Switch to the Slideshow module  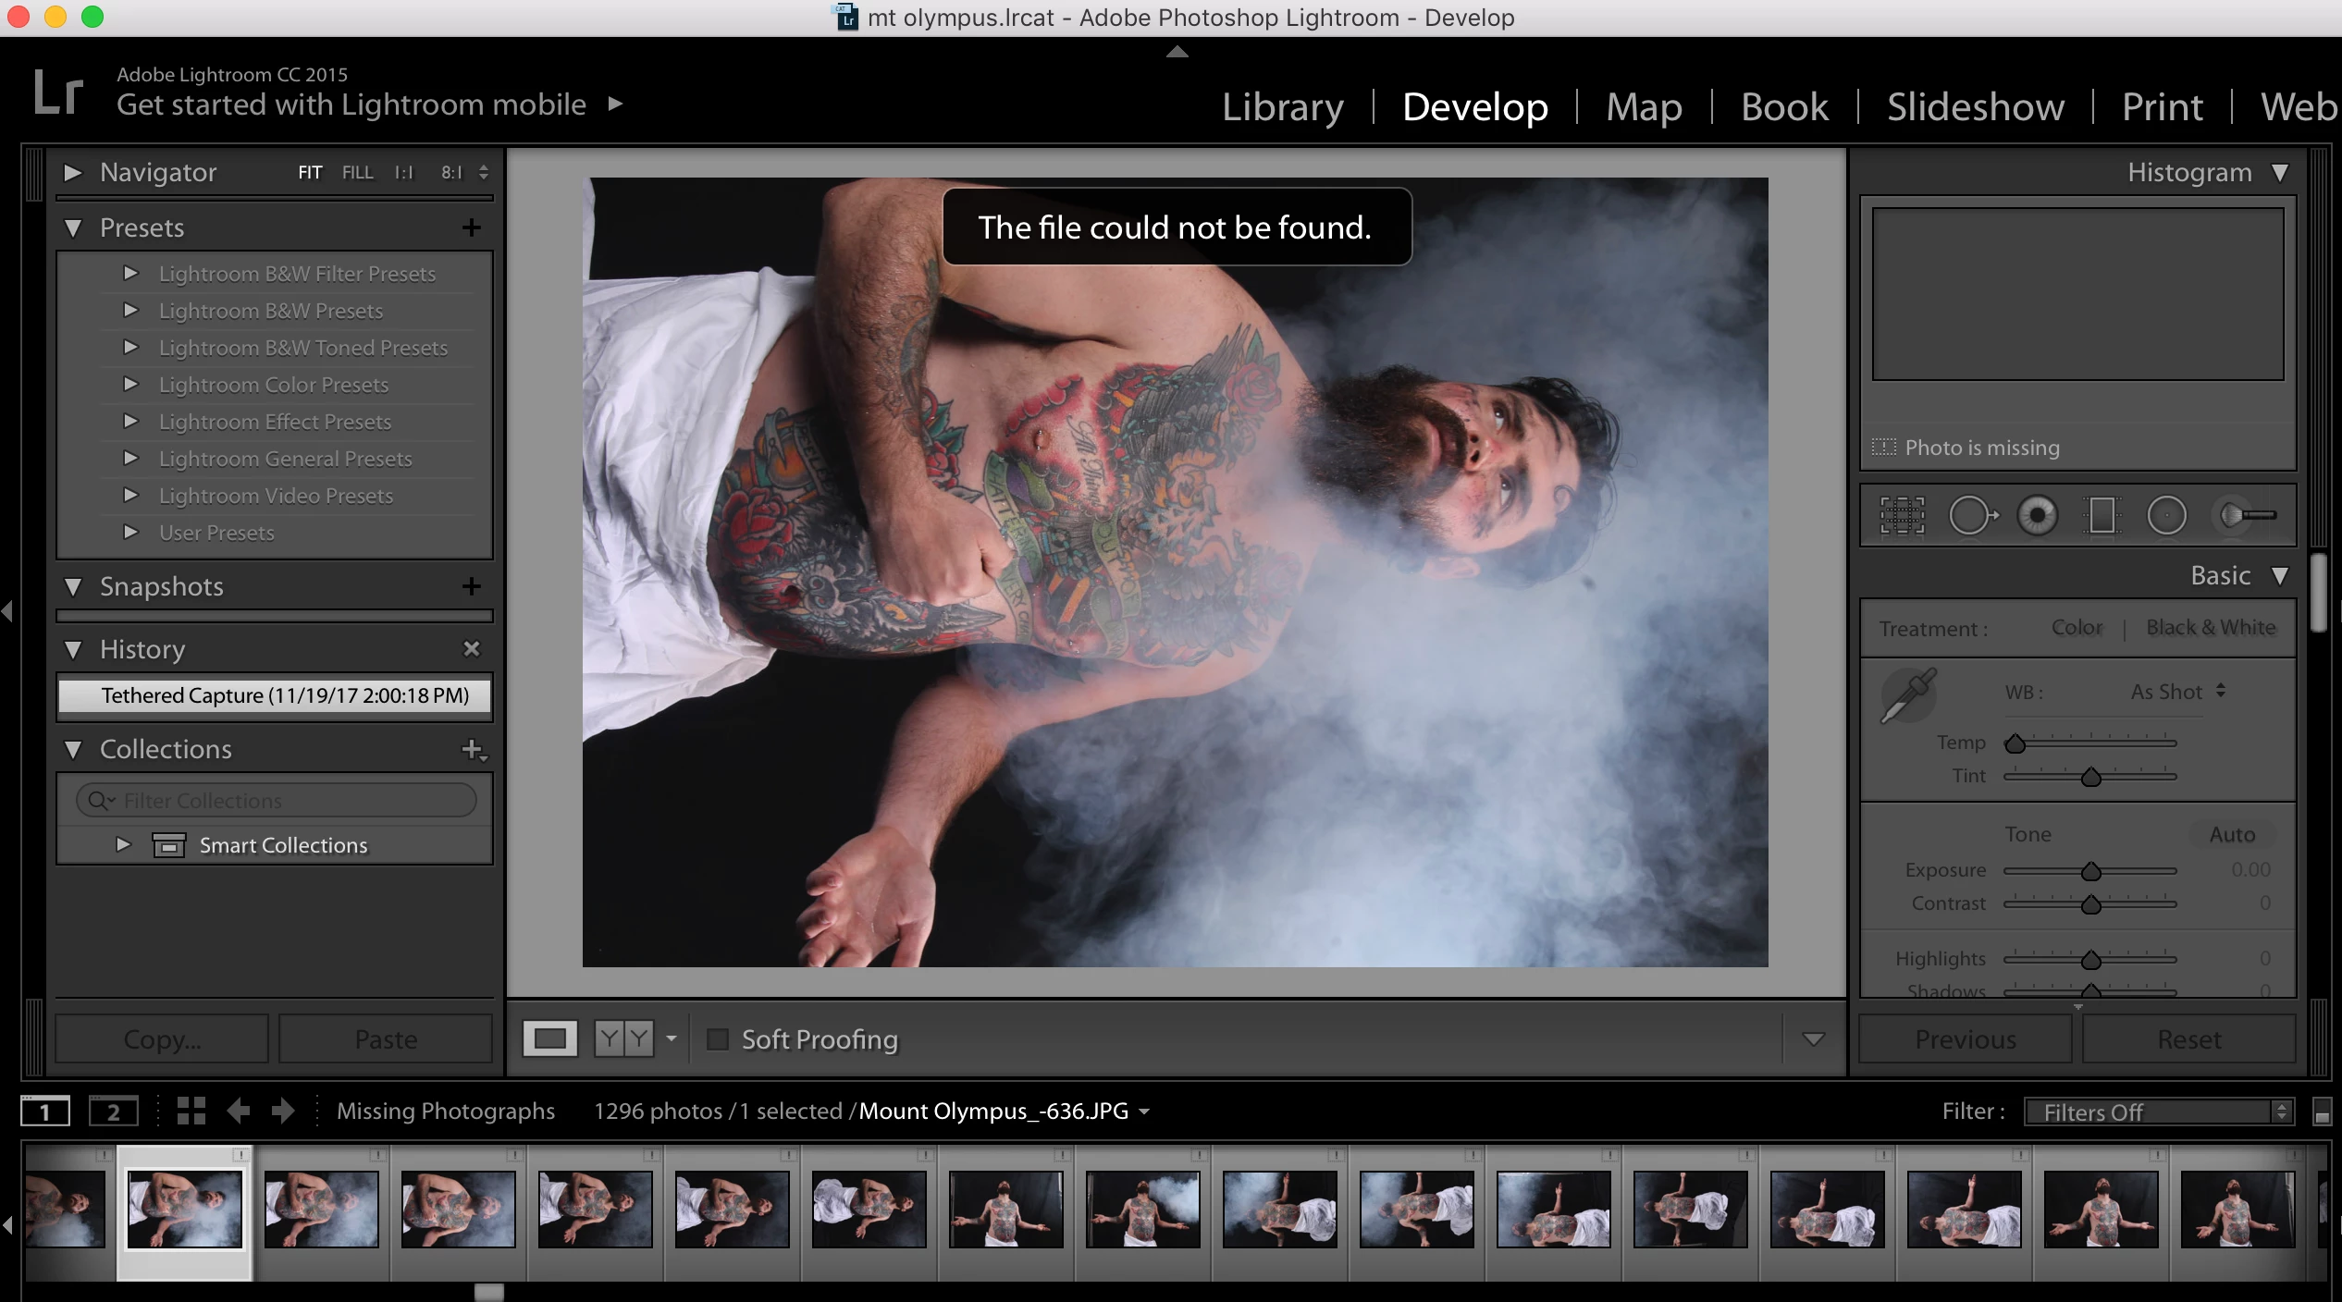(1975, 107)
